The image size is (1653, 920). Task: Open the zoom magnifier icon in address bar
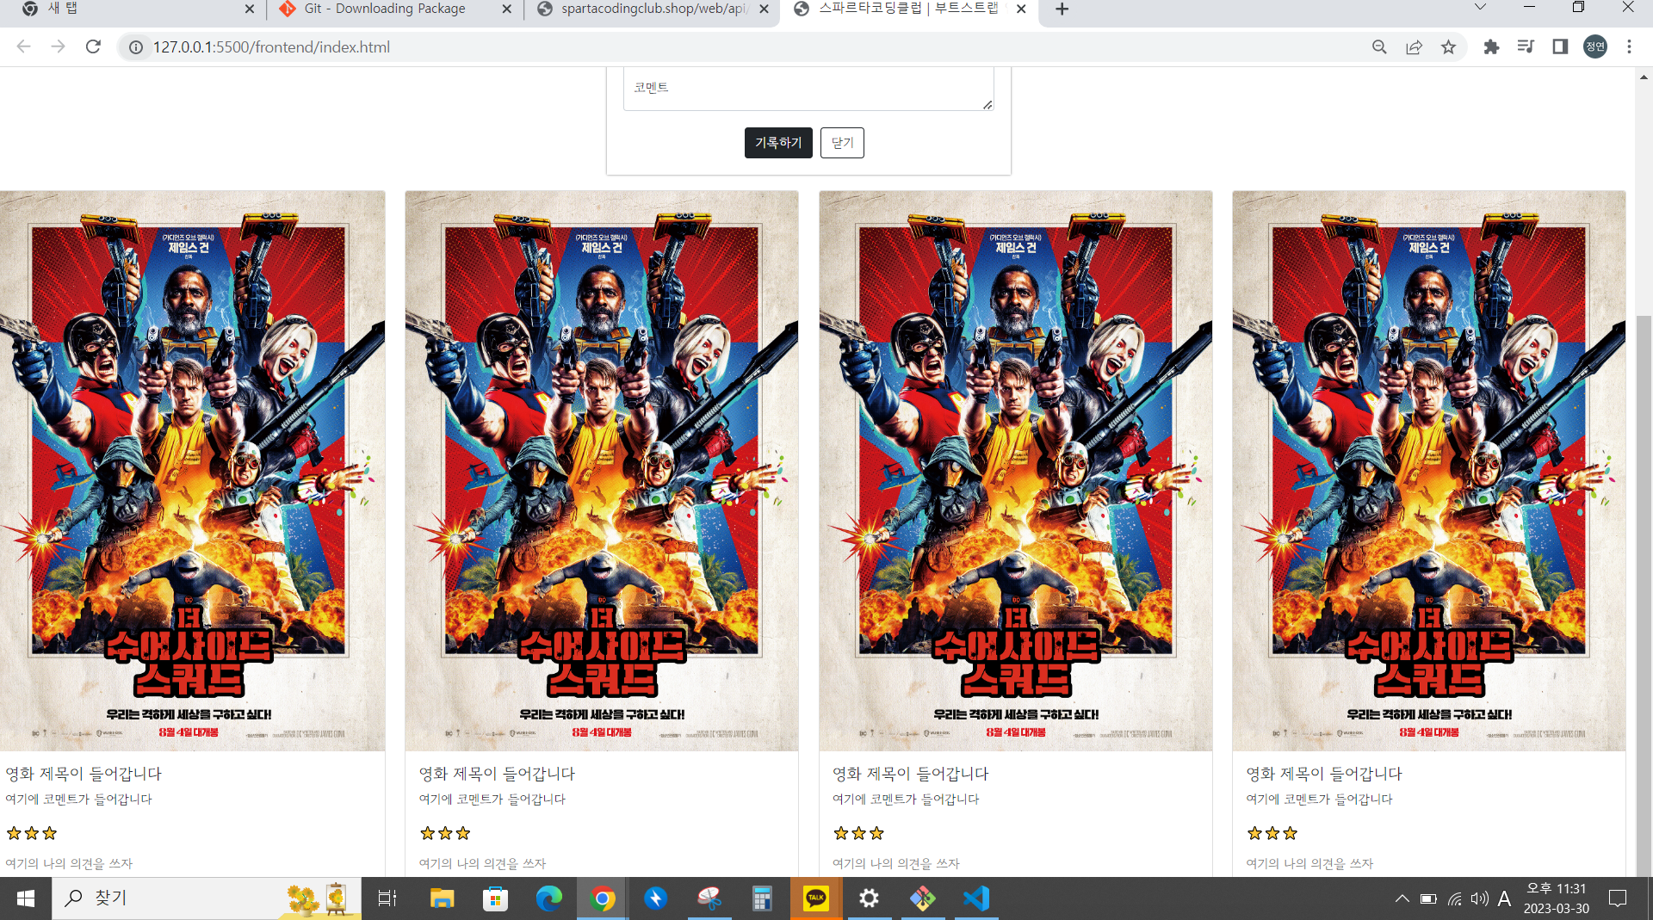point(1379,47)
